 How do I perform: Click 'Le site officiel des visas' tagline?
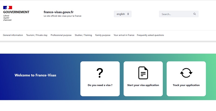click(x=63, y=16)
